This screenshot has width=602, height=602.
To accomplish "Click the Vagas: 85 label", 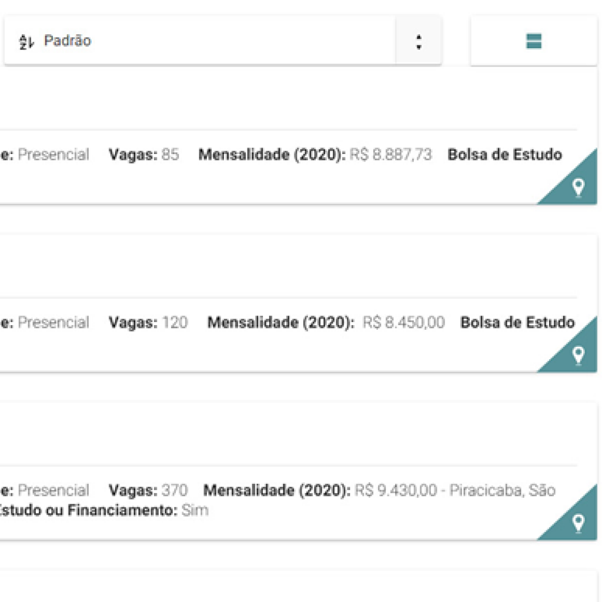I will (x=143, y=155).
